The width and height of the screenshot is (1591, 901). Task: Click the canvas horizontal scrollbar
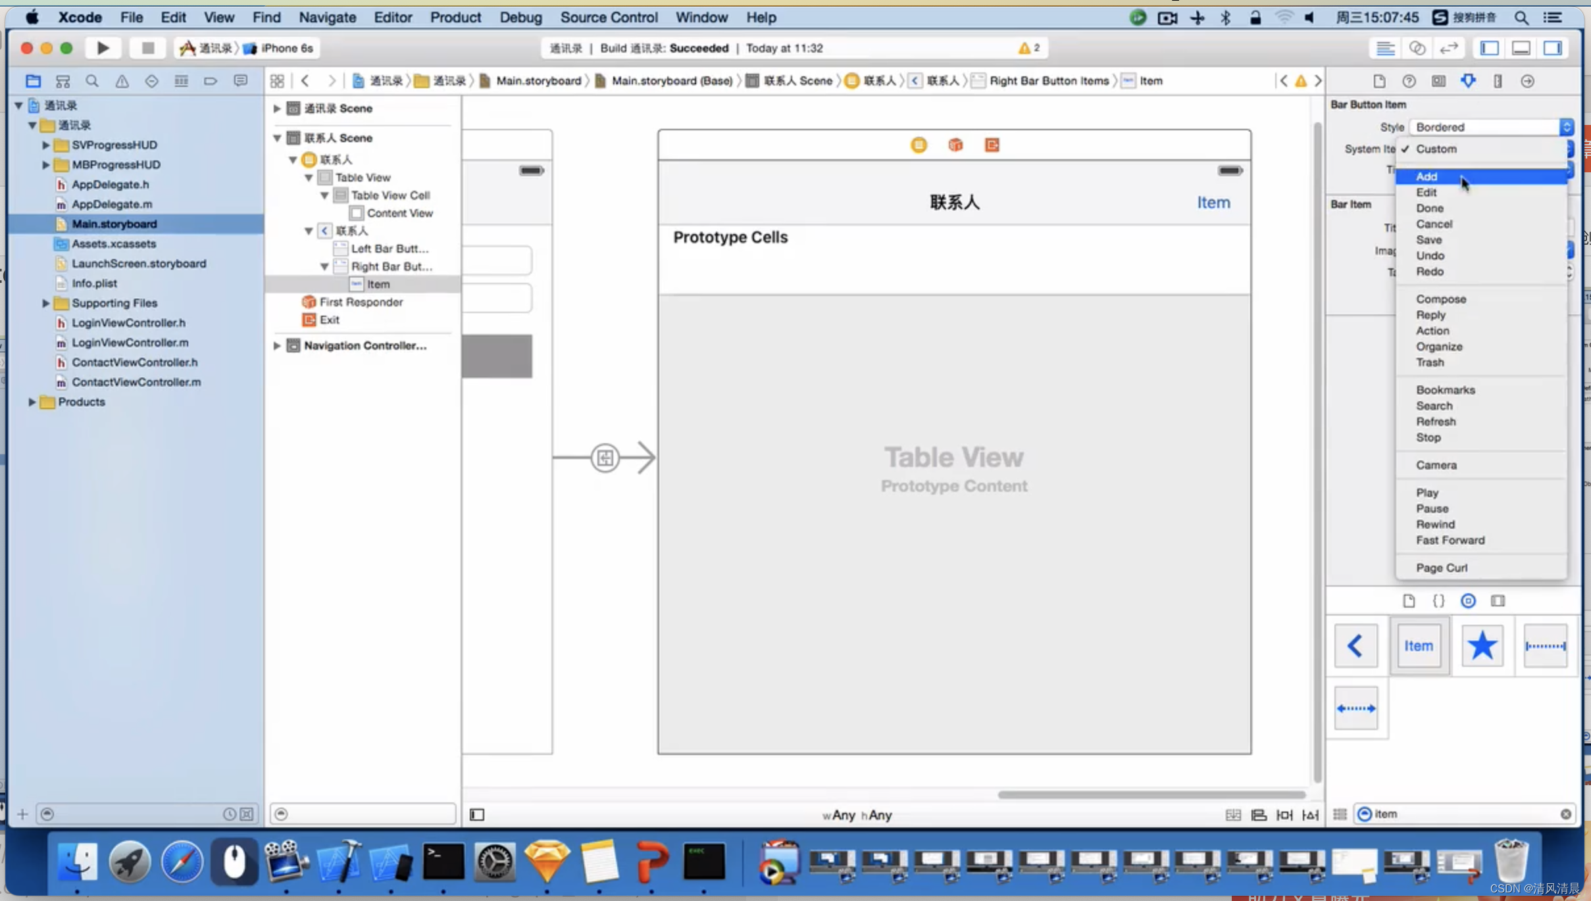click(x=1151, y=794)
